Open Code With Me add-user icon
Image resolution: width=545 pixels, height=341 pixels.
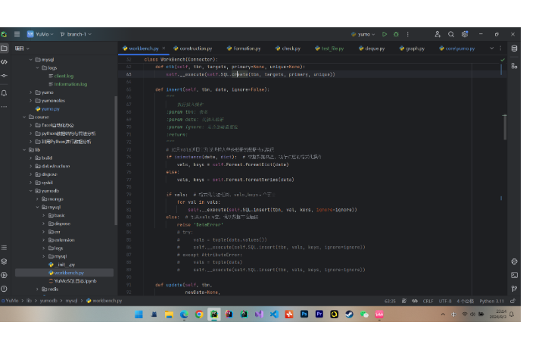(x=438, y=34)
